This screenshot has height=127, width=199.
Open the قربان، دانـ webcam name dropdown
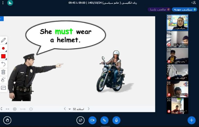click(181, 78)
